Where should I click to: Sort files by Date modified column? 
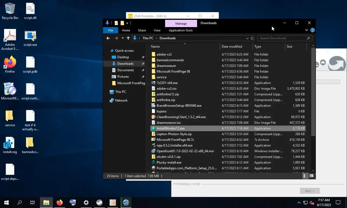pyautogui.click(x=236, y=47)
